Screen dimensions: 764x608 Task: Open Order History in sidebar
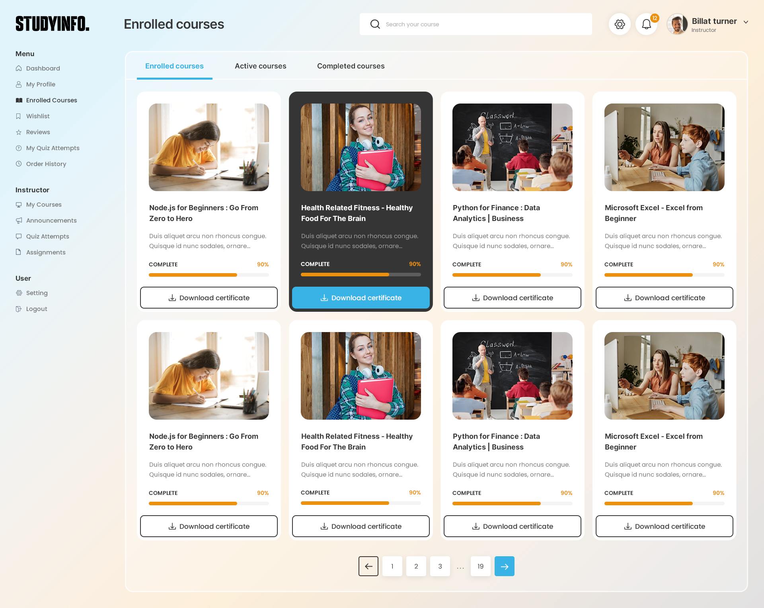46,164
